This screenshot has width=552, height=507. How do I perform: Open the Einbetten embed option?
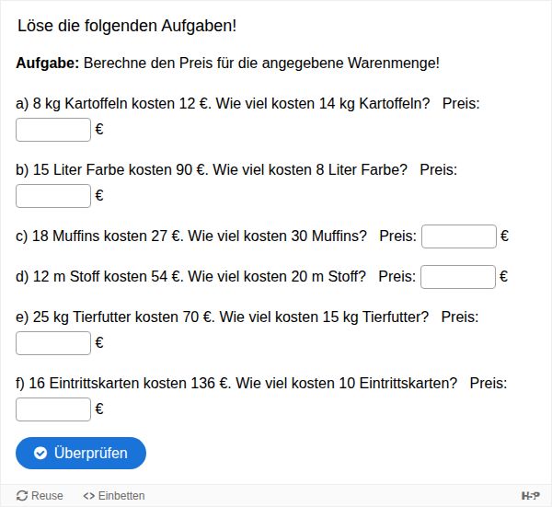(114, 496)
